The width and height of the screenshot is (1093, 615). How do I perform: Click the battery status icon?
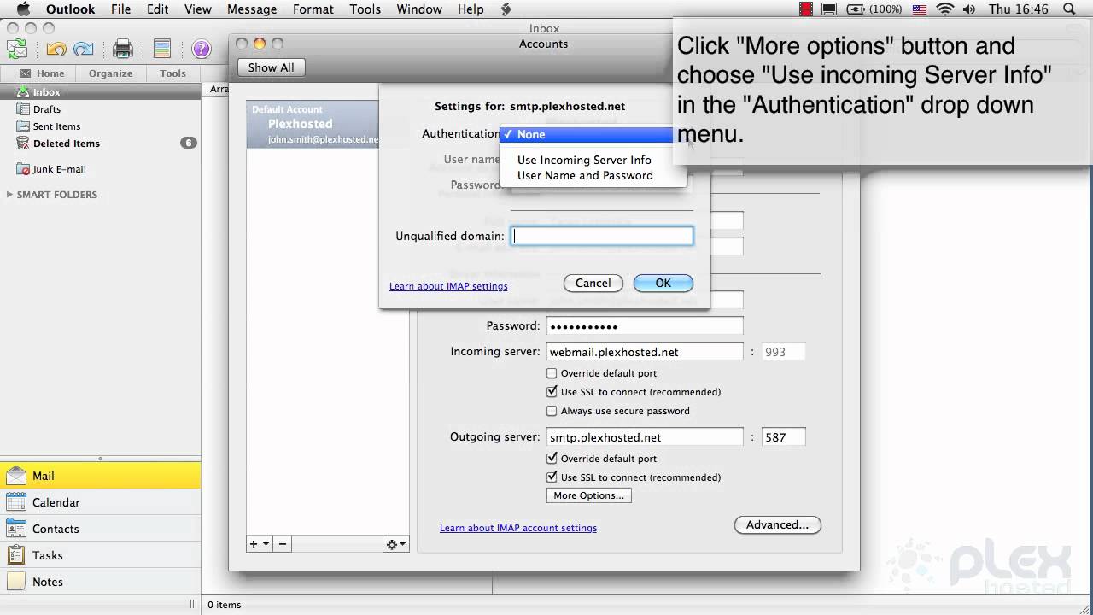[x=855, y=9]
